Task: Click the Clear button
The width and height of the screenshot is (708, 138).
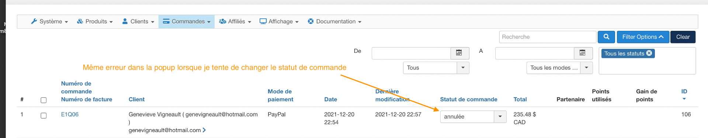Action: [x=683, y=37]
